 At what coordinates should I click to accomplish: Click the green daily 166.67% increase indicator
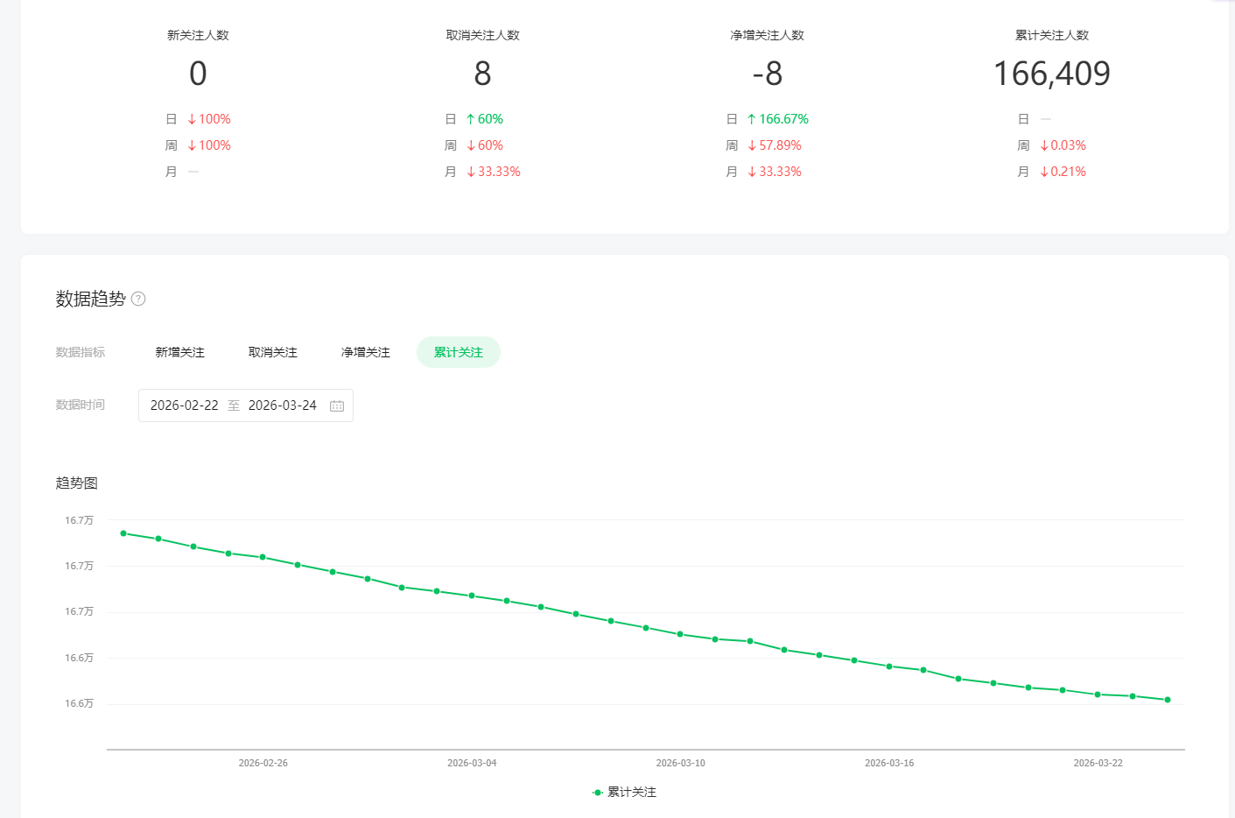tap(777, 119)
